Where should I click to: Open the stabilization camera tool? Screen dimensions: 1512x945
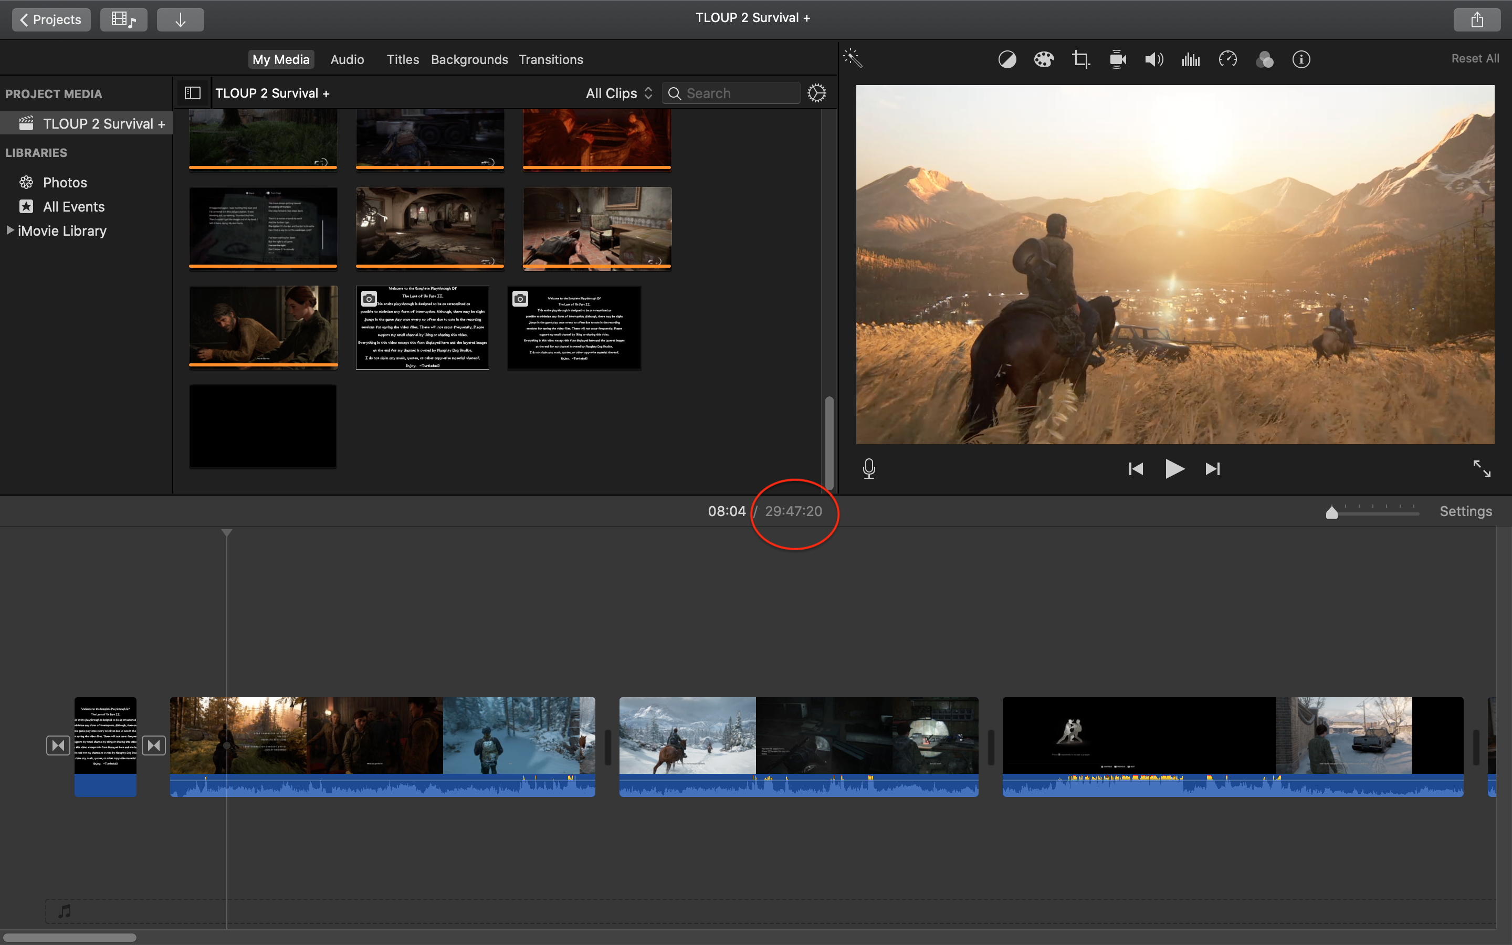(x=1118, y=59)
